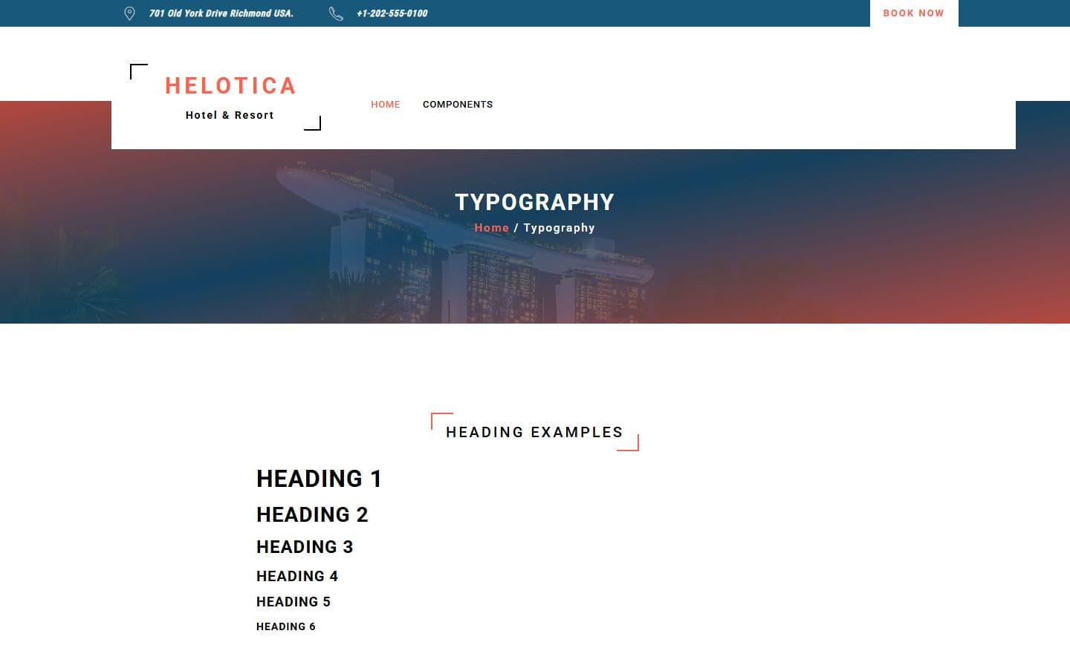Click the Typography page title
The height and width of the screenshot is (668, 1070).
pos(534,202)
